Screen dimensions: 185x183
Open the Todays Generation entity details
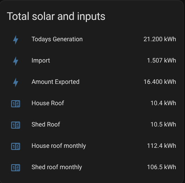[57, 39]
